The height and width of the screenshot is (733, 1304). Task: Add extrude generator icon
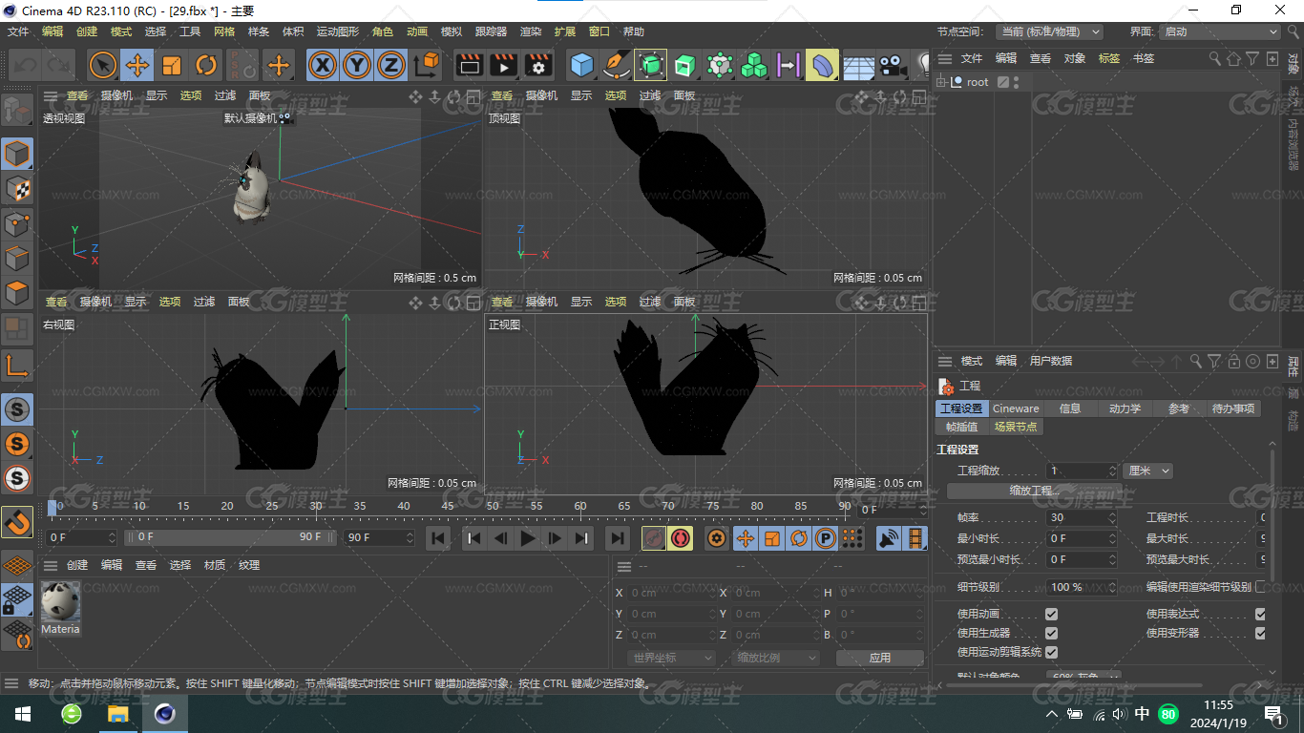point(684,65)
